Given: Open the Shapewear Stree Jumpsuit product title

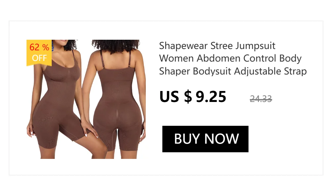Looking at the screenshot, I should click(x=233, y=58).
